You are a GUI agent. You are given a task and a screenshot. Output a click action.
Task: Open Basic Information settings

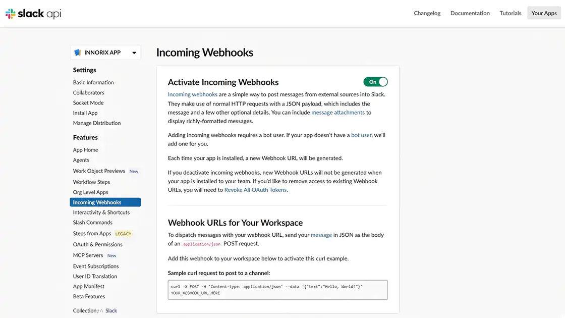pos(93,82)
